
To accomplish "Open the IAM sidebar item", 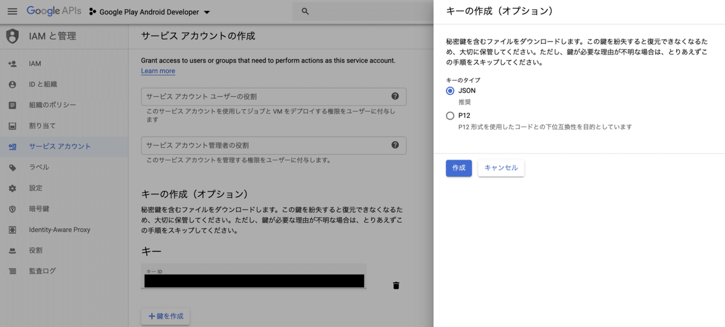I will tap(64, 63).
